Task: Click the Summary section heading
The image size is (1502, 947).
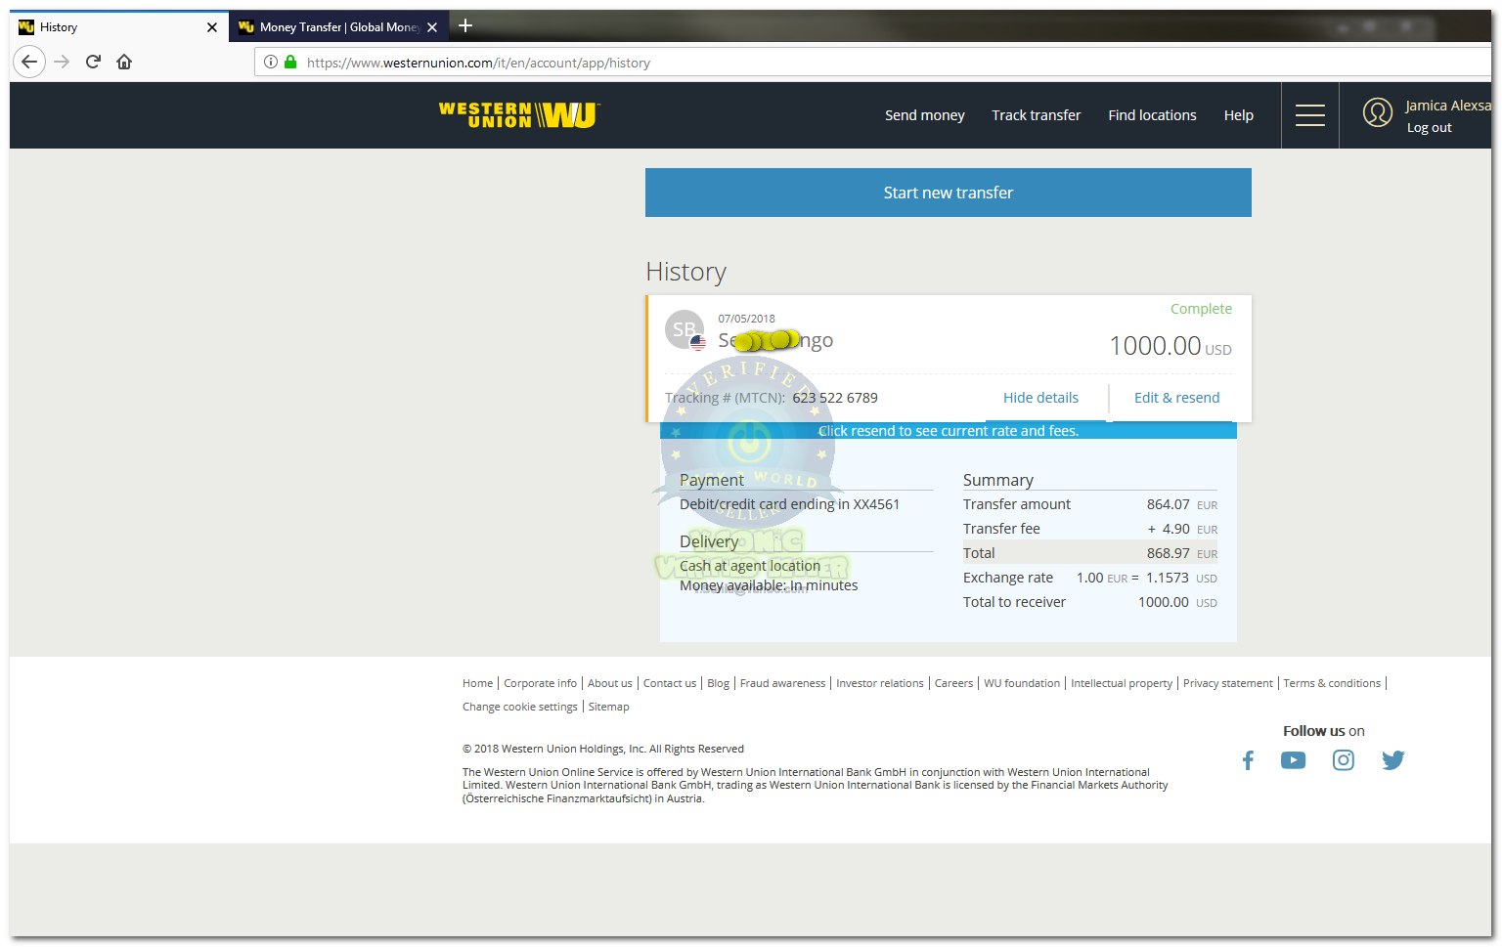Action: point(997,480)
